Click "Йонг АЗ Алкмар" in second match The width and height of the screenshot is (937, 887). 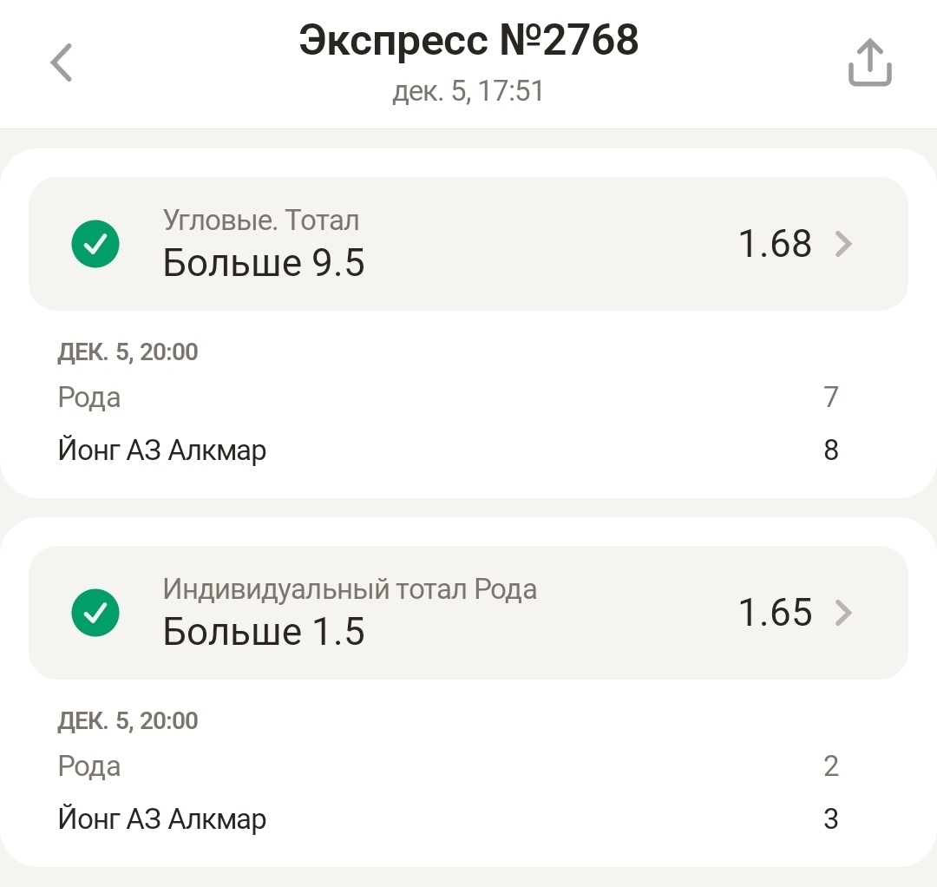pyautogui.click(x=162, y=819)
